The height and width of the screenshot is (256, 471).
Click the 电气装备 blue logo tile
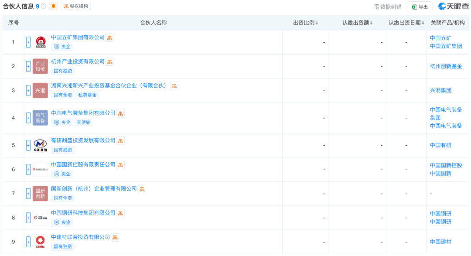[x=40, y=118]
